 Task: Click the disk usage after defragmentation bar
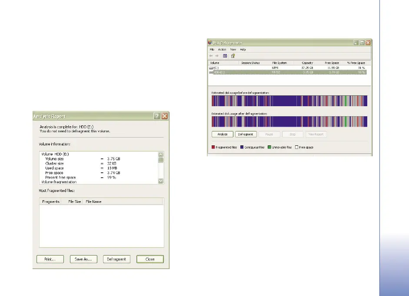[x=289, y=122]
